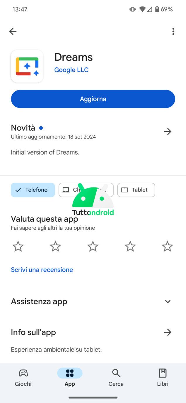
Task: Tap the Dreams app icon
Action: pyautogui.click(x=27, y=66)
